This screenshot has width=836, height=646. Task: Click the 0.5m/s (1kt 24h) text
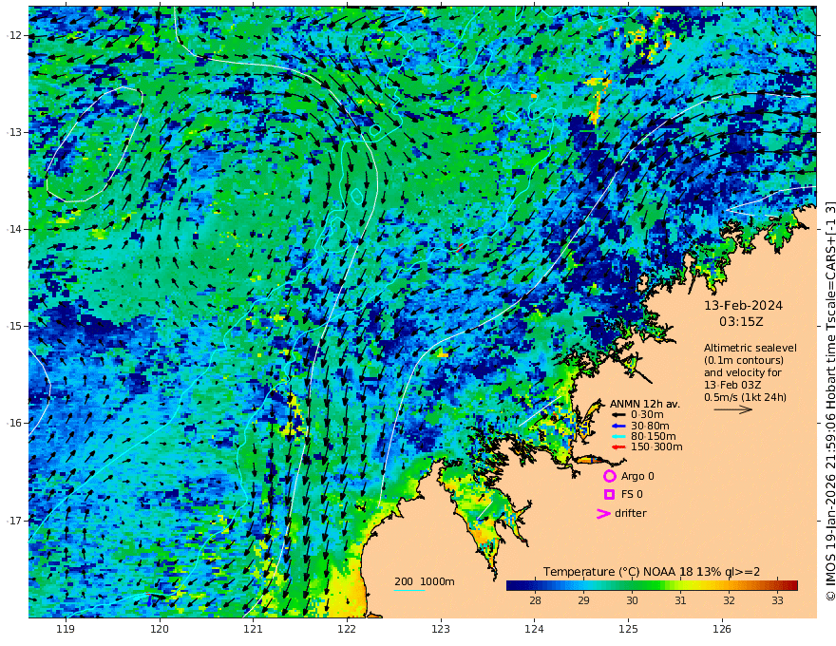click(x=745, y=397)
